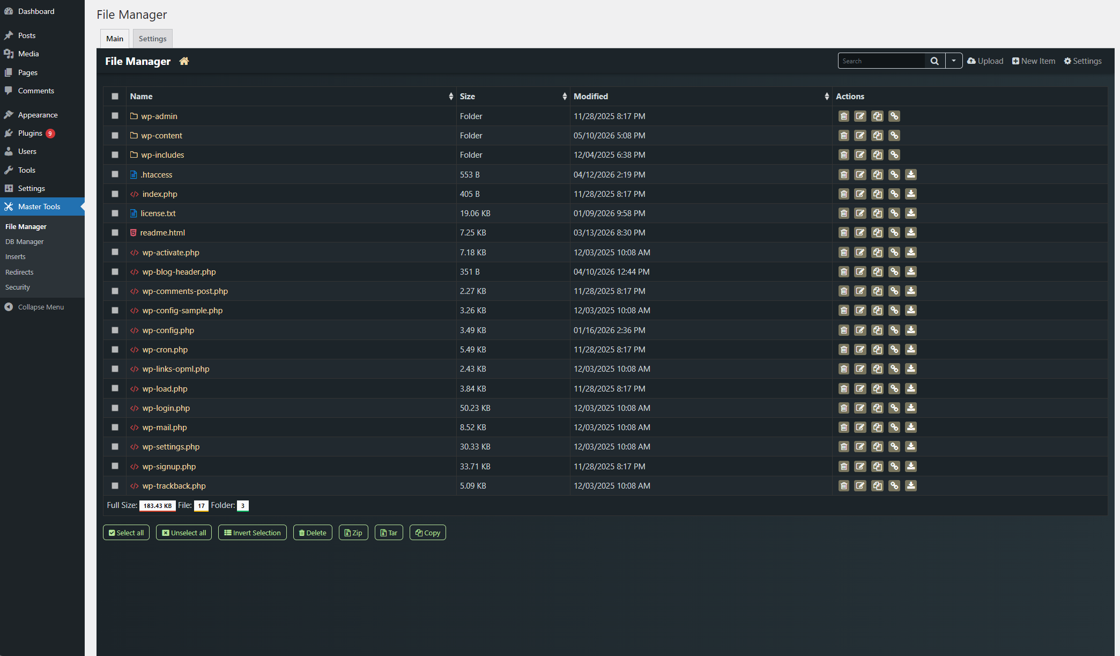The image size is (1120, 656).
Task: Select the wp-trackback.php checkbox
Action: 115,485
